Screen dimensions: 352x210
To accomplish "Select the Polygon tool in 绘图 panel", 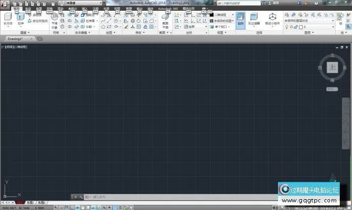I will coord(103,27).
